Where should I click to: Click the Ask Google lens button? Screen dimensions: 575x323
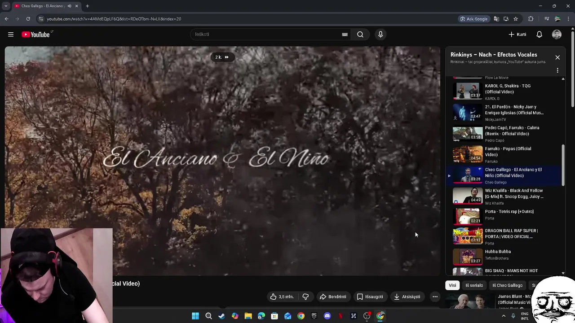[x=473, y=19]
